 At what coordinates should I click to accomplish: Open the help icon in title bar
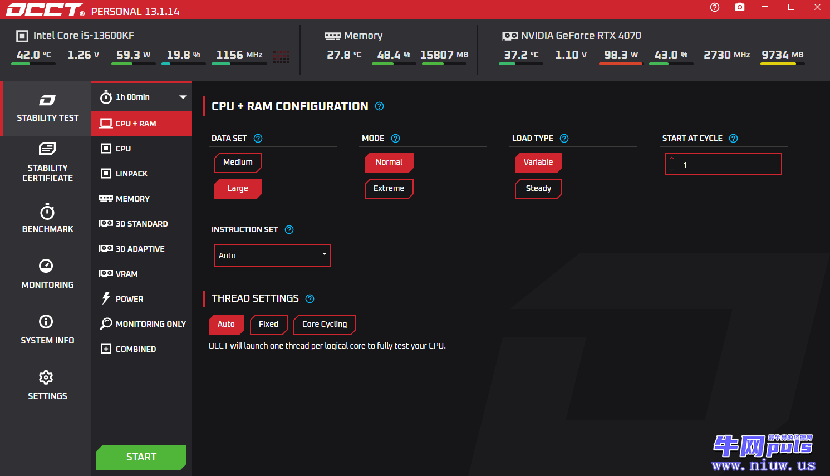[x=715, y=7]
